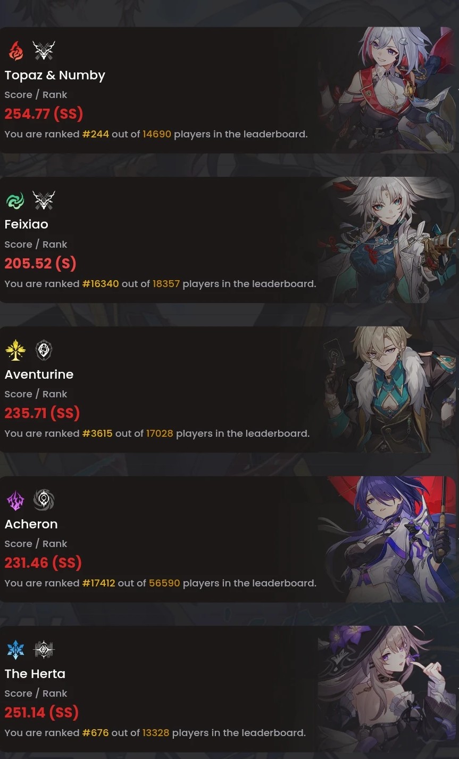459x759 pixels.
Task: Click Topaz & Numby character portrait
Action: coord(387,90)
